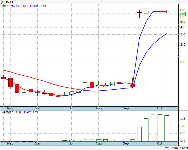Click the 8.0 price axis label
This screenshot has width=188, height=150.
click(183, 10)
